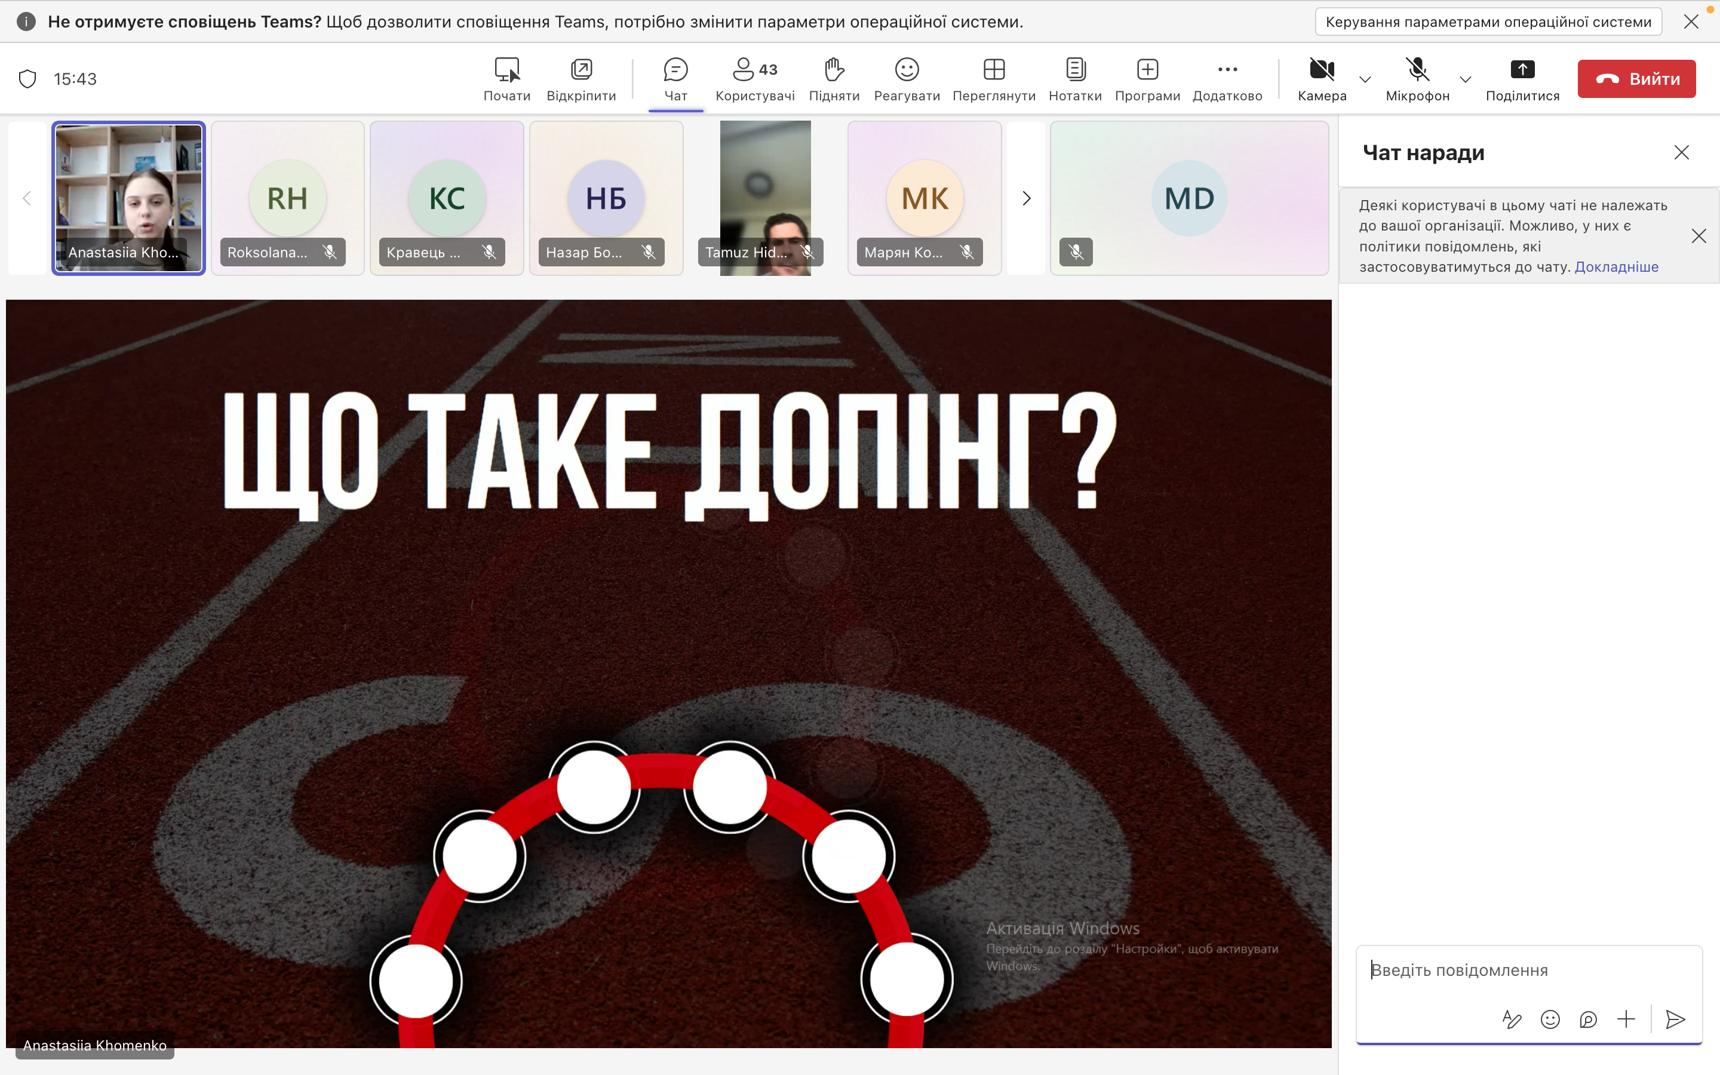This screenshot has width=1720, height=1075.
Task: Click muted mic icon on Марян tile
Action: tap(967, 251)
